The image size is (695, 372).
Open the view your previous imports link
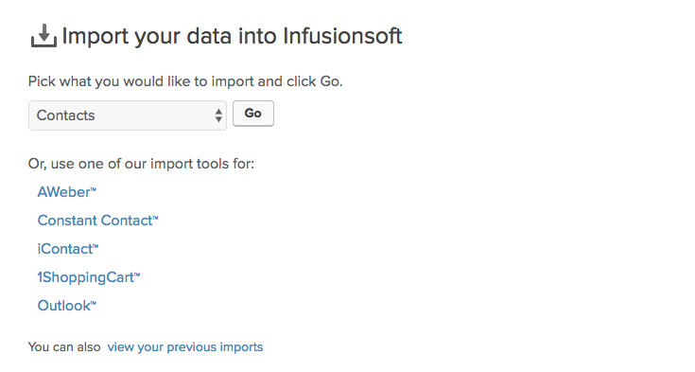185,347
